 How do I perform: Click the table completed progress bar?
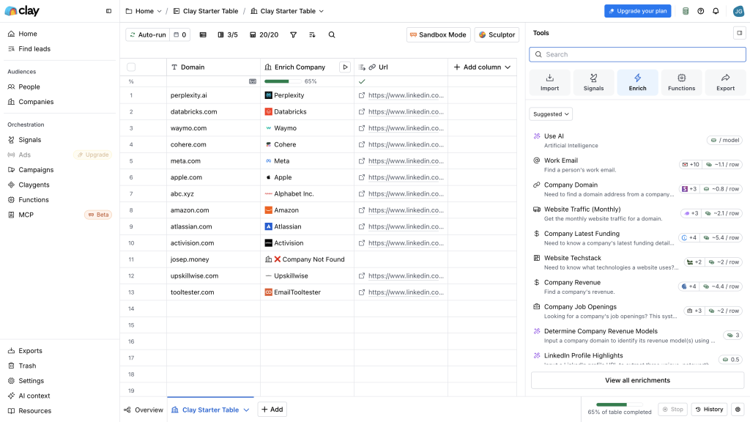[x=619, y=404]
